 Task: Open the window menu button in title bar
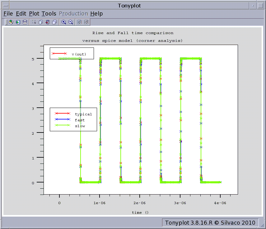tap(6, 6)
